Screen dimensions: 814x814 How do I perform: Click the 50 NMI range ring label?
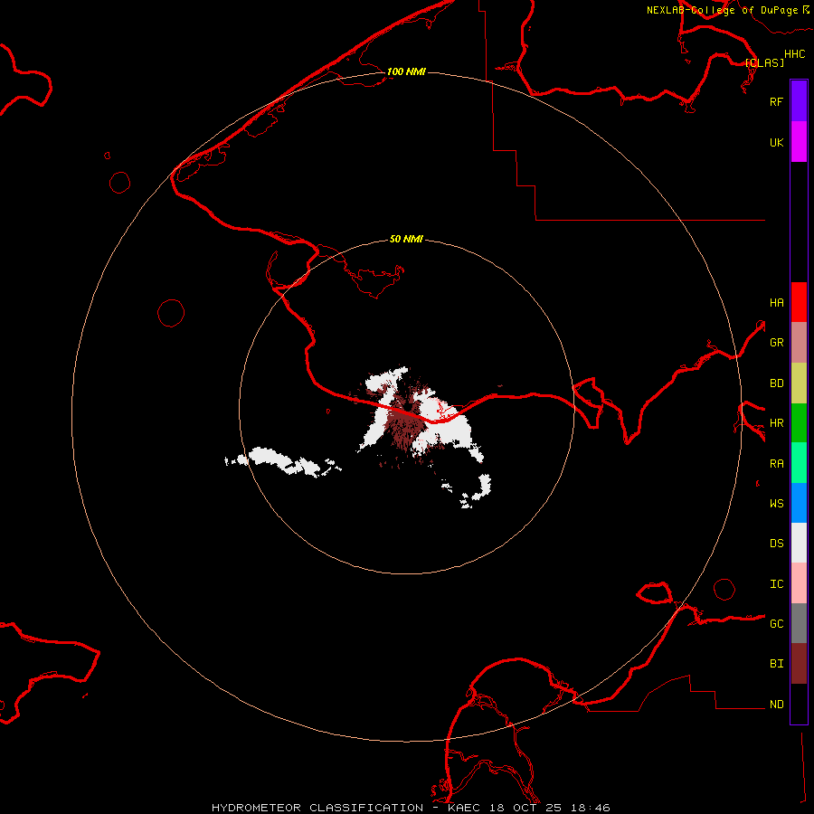[406, 240]
